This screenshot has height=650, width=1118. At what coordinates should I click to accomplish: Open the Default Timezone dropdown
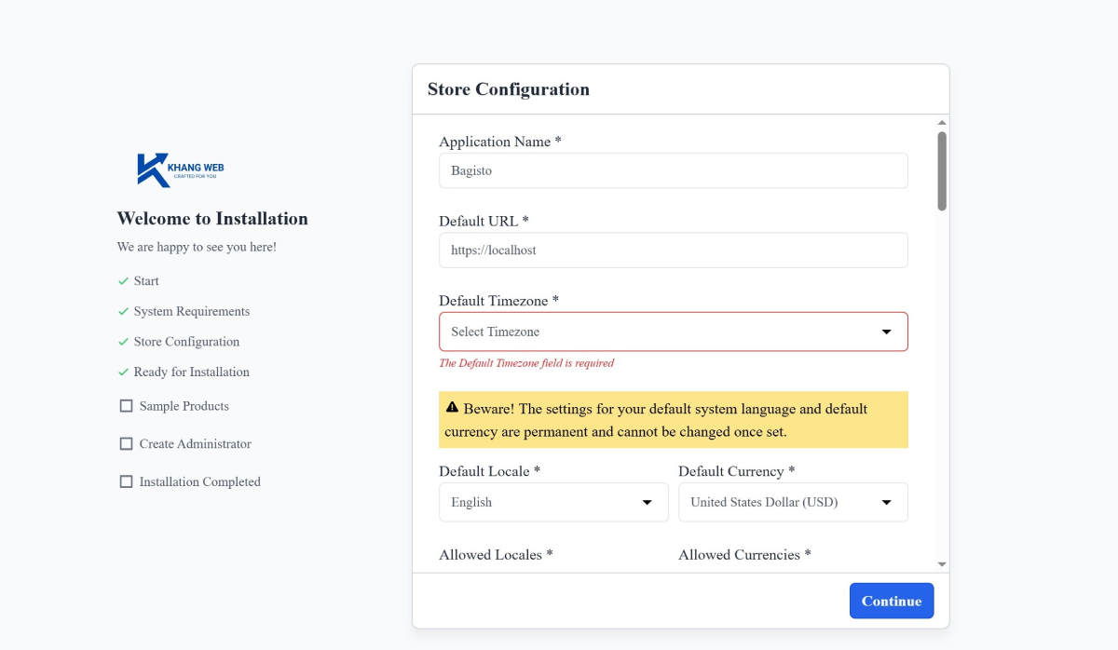pyautogui.click(x=673, y=331)
